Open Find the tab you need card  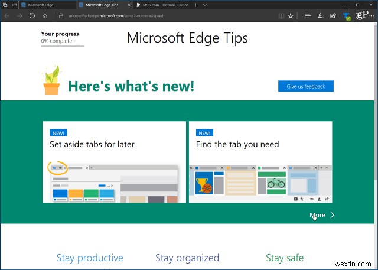point(260,162)
